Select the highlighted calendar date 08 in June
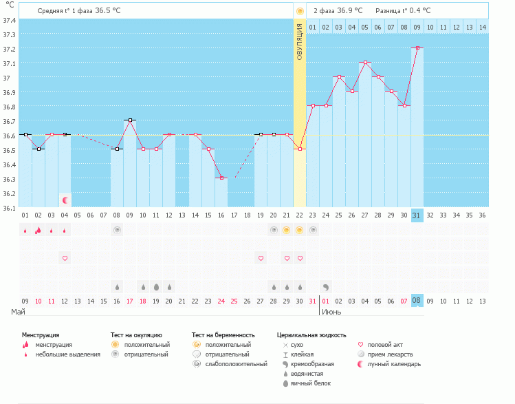This screenshot has height=404, width=515. pyautogui.click(x=417, y=301)
